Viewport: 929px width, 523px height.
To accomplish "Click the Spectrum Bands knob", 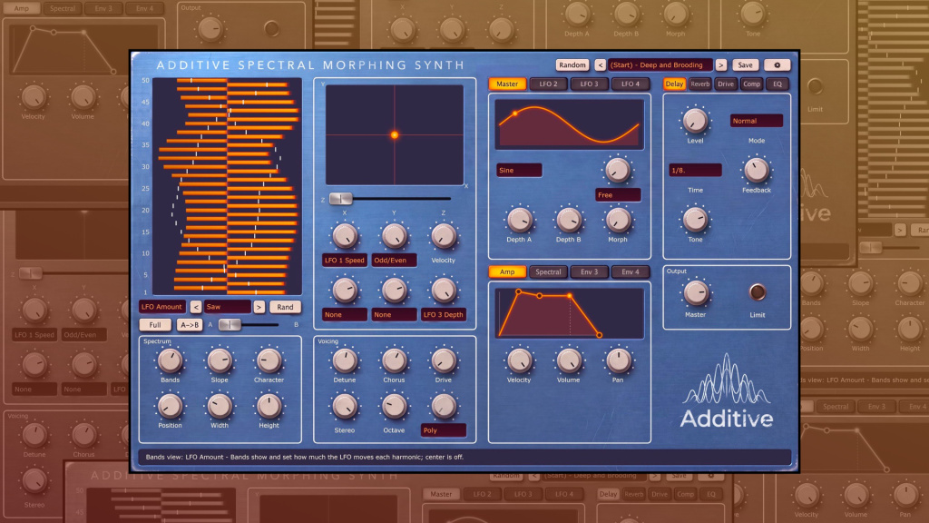I will tap(170, 360).
